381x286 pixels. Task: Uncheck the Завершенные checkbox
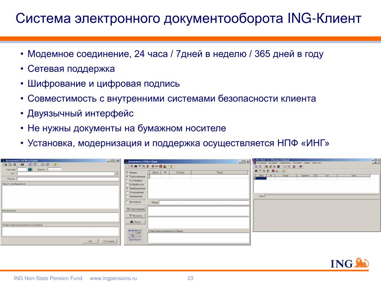(x=127, y=188)
